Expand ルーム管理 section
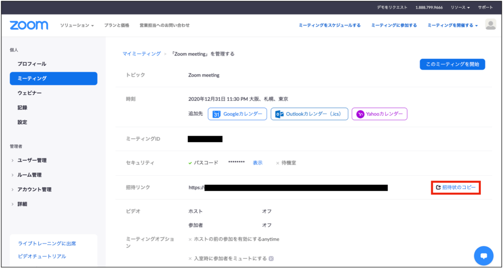This screenshot has height=269, width=503. coord(29,175)
